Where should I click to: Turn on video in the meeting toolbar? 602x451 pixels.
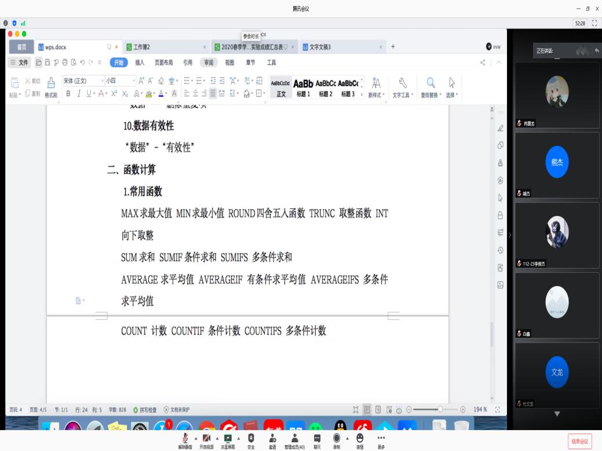(205, 439)
